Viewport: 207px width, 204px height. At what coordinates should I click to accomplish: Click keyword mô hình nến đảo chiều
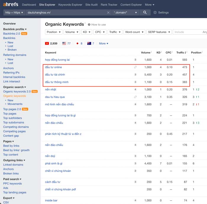pos(59,105)
